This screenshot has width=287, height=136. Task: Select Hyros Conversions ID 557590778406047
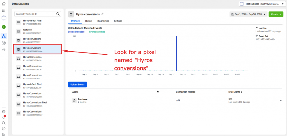click(x=38, y=77)
